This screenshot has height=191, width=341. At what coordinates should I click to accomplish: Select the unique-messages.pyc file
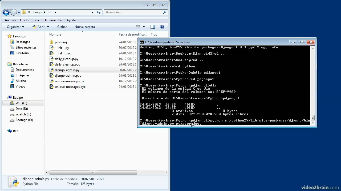click(x=70, y=87)
